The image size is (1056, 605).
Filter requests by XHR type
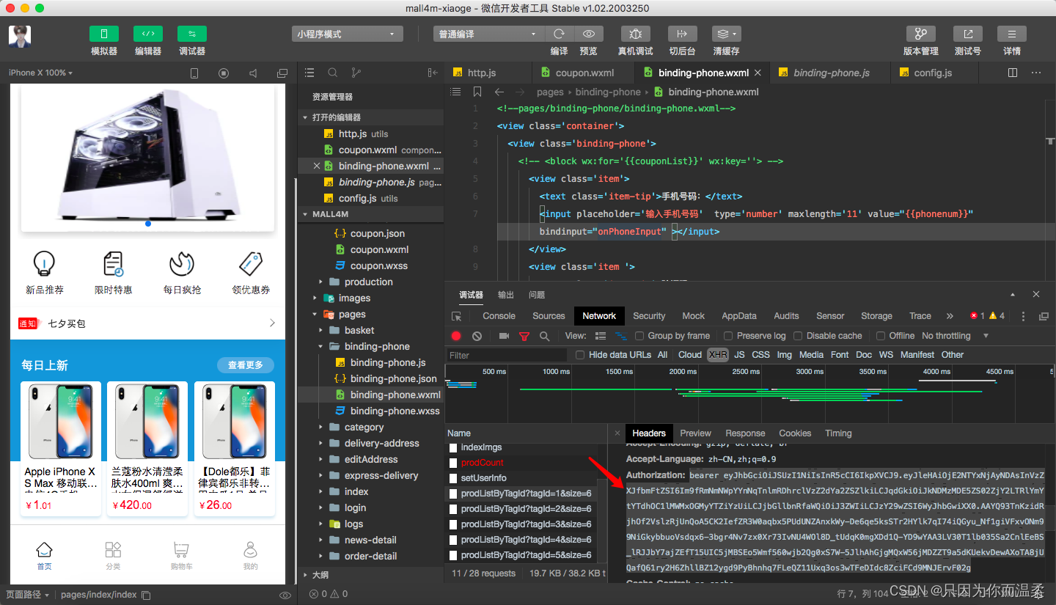pos(718,355)
